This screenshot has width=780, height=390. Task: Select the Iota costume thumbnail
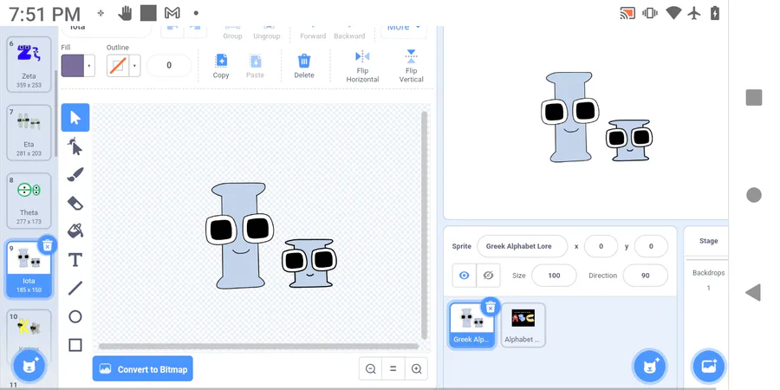point(29,269)
